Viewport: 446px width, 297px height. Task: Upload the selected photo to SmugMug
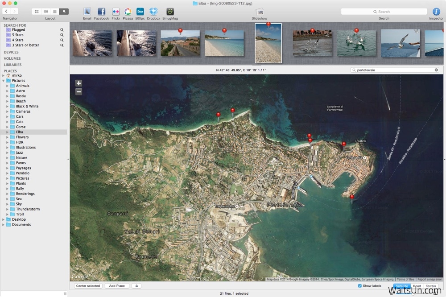[169, 12]
